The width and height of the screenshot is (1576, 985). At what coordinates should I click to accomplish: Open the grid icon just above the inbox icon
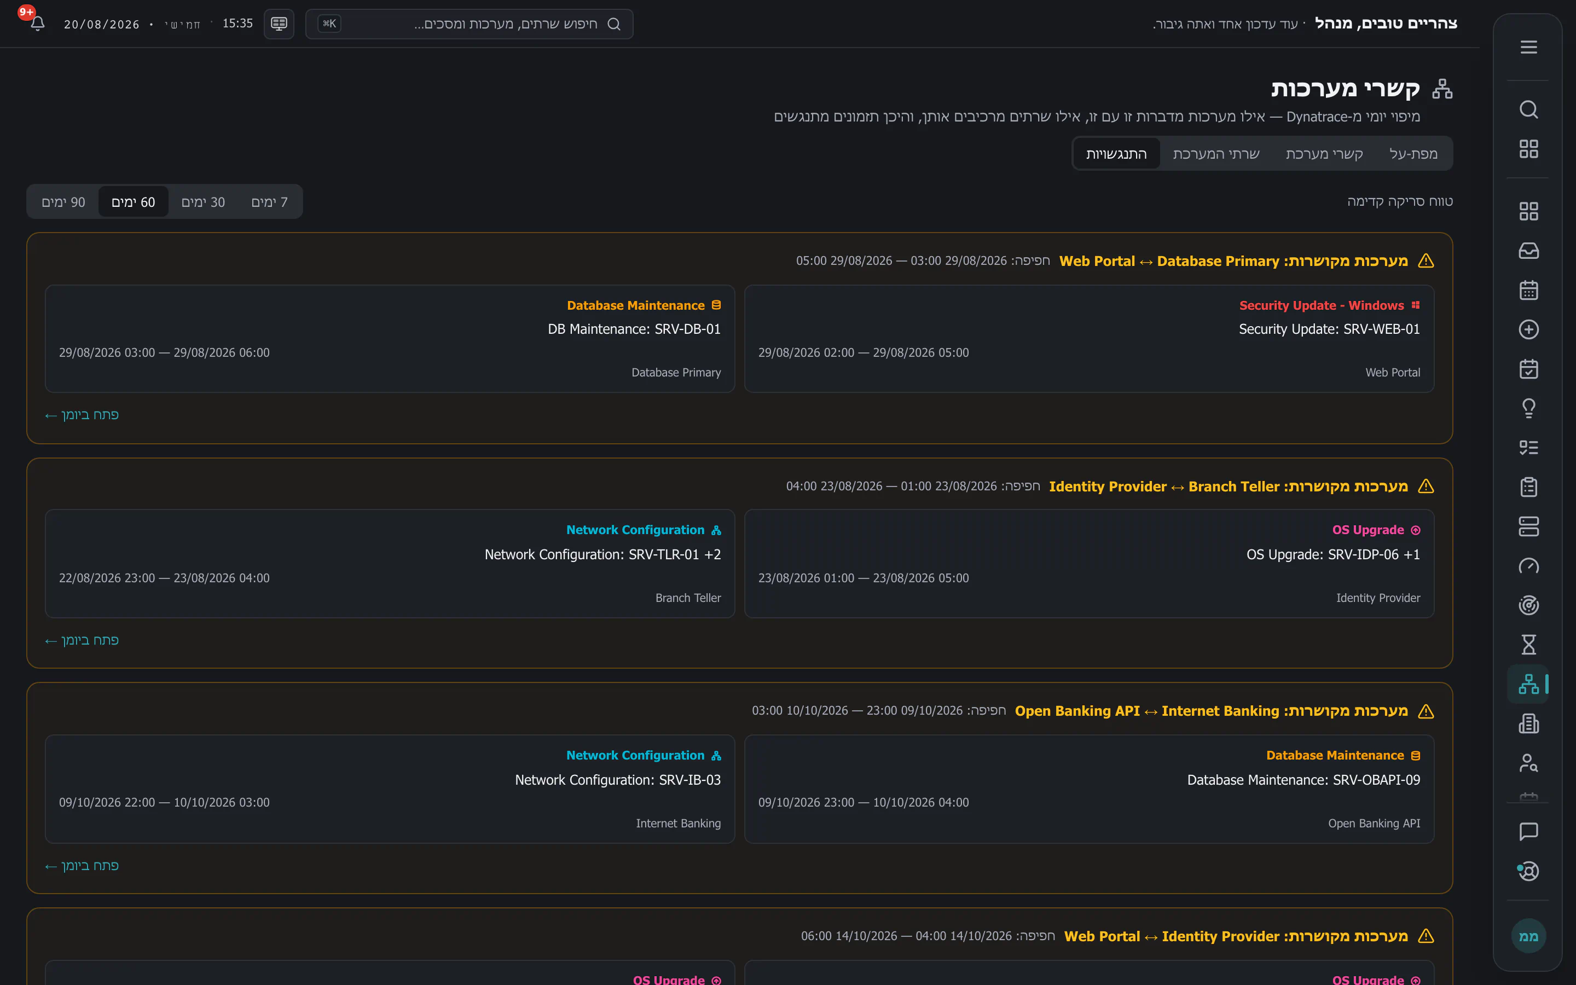pos(1528,211)
